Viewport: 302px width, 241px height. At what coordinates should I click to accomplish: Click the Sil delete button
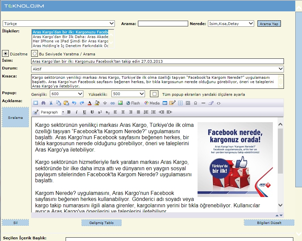coord(15,223)
